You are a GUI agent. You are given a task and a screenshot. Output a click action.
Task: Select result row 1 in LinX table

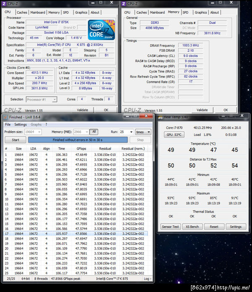click(76, 155)
